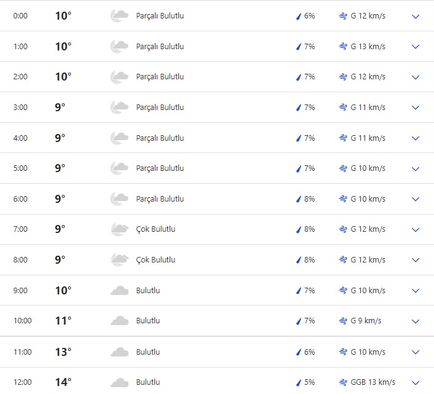
Task: Click the 13° temperature at 11:00
Action: click(x=63, y=352)
